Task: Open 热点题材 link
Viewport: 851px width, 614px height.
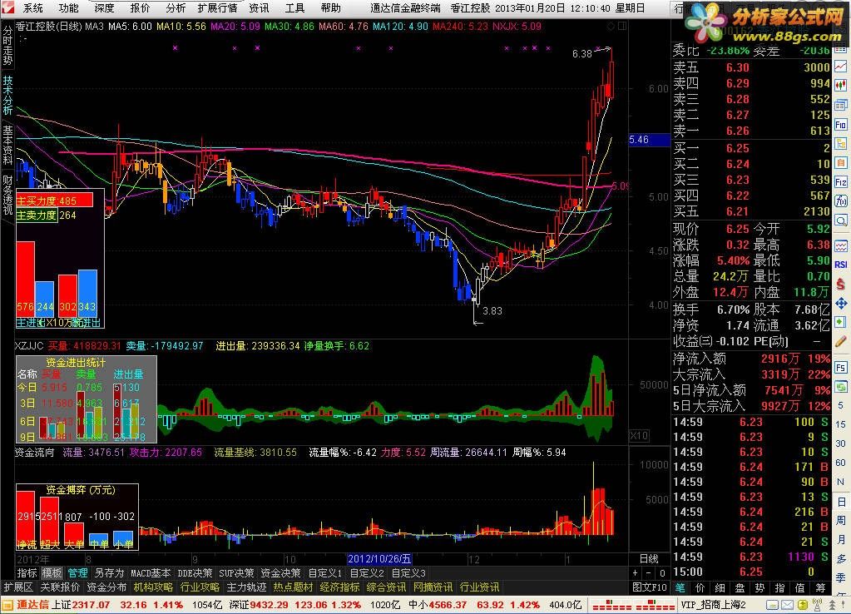Action: 293,587
